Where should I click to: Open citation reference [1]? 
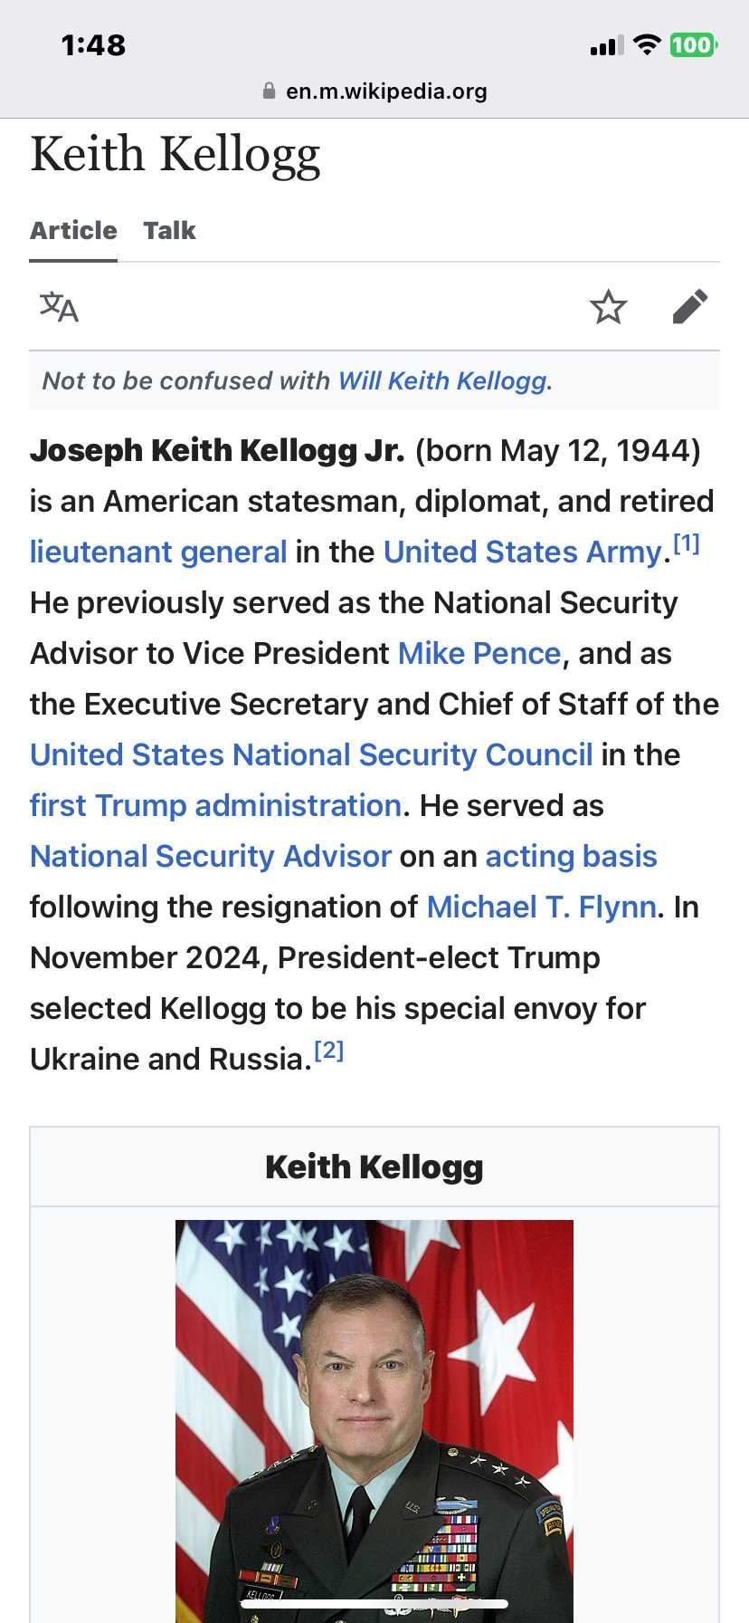click(687, 543)
